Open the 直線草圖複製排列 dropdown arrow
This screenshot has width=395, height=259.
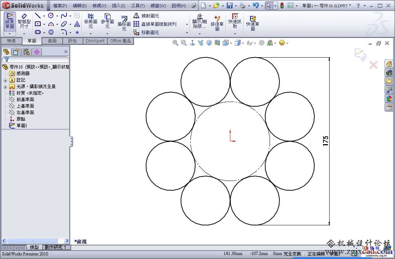187,24
